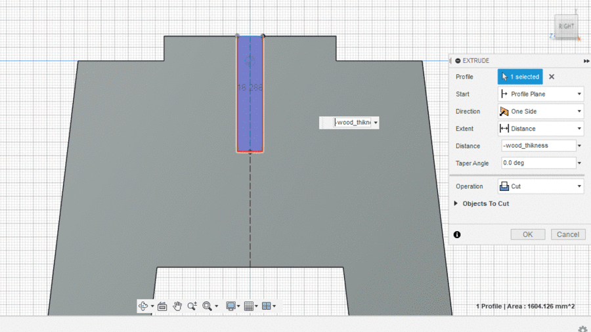Open the Orbit tool dropdown arrow
591x332 pixels.
coord(152,306)
